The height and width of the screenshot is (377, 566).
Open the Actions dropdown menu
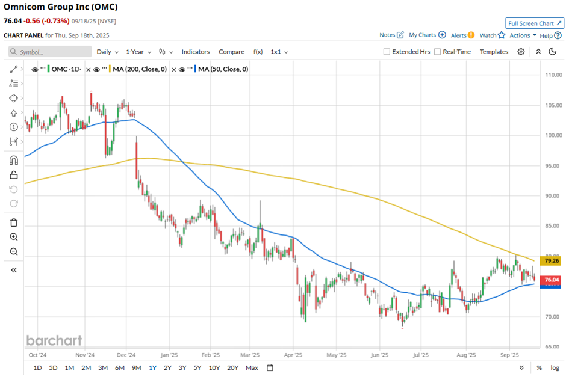[x=523, y=35]
